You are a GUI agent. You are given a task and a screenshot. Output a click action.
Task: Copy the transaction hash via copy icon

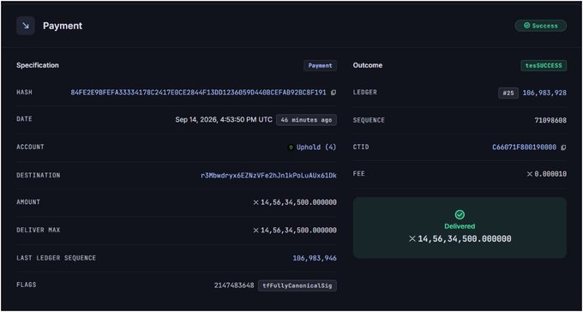pos(334,93)
